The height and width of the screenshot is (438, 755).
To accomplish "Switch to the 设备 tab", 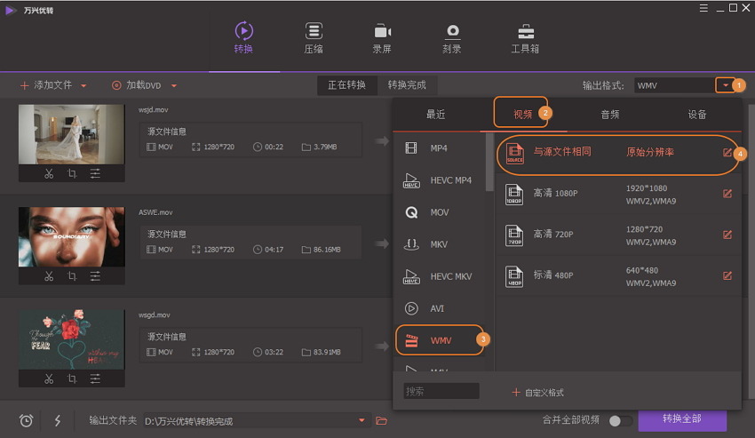I will [696, 115].
